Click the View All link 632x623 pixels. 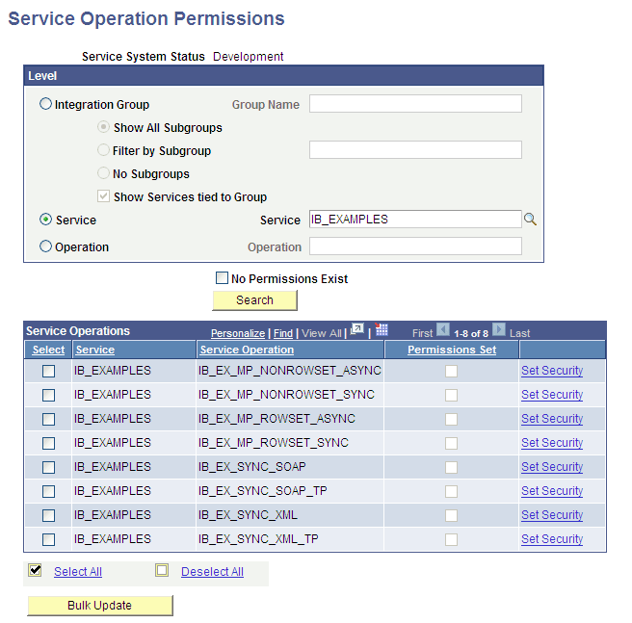coord(322,333)
